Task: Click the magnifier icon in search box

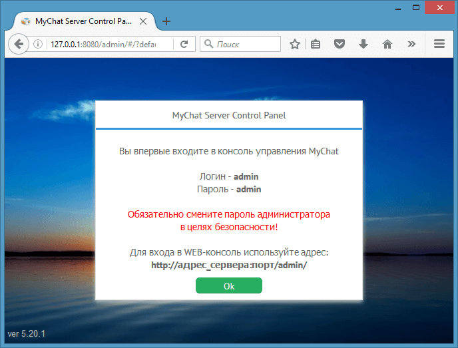Action: point(208,45)
